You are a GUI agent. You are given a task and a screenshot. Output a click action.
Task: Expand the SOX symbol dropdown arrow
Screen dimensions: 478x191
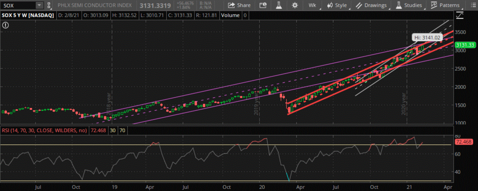[x=39, y=5]
